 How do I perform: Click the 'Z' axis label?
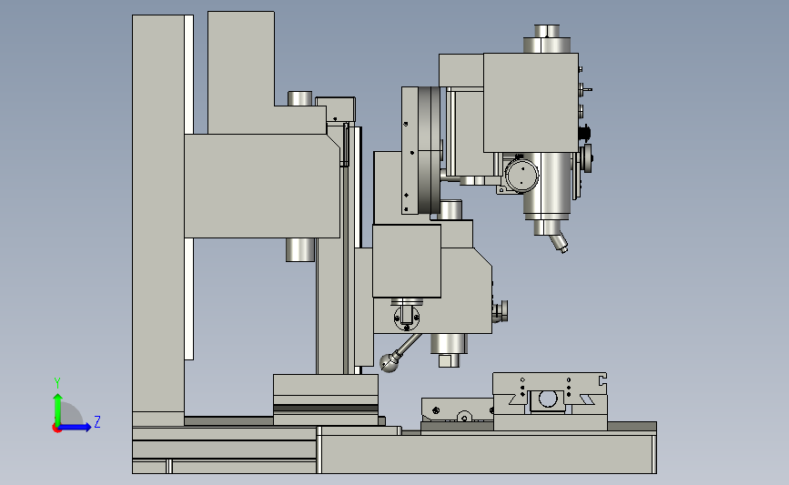tap(97, 421)
